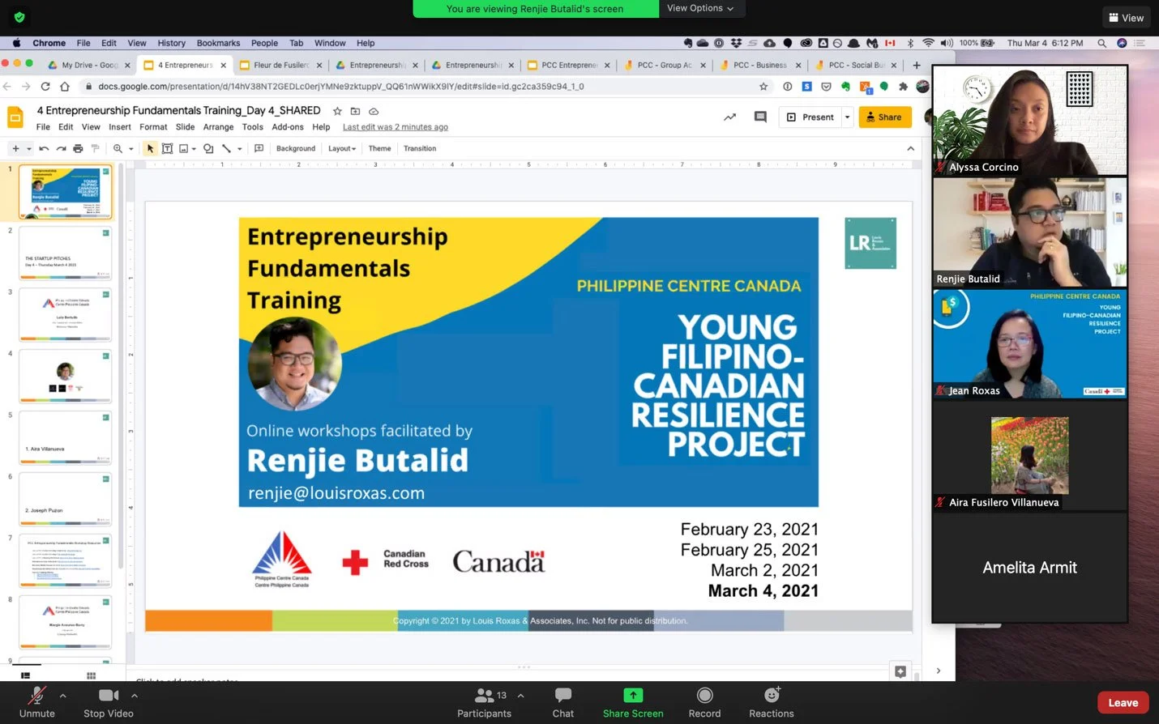Reload the Chrome page
The width and height of the screenshot is (1159, 724).
[x=45, y=86]
